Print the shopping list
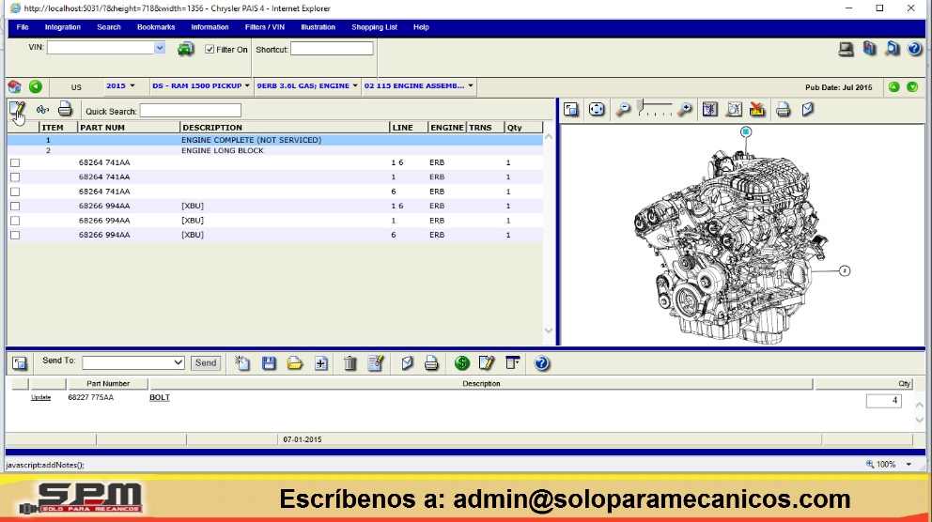The height and width of the screenshot is (522, 932). click(x=431, y=362)
